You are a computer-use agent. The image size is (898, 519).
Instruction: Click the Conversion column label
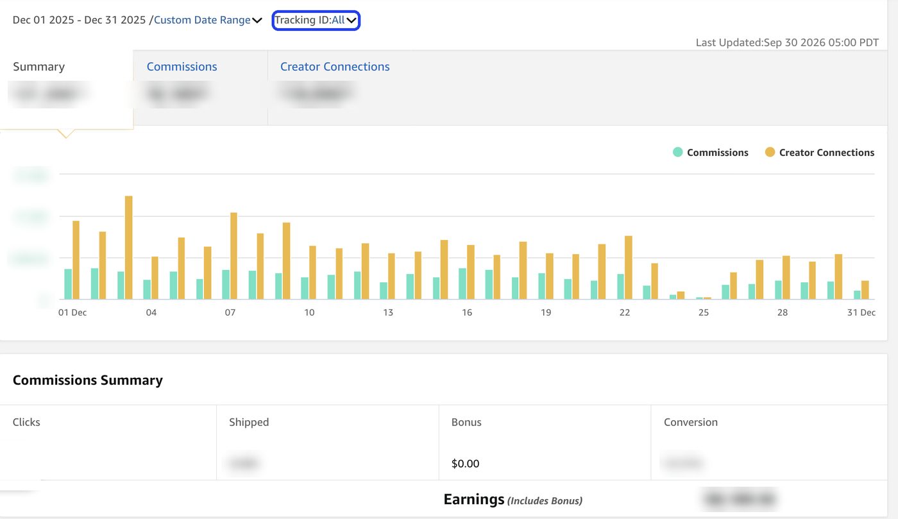(691, 422)
